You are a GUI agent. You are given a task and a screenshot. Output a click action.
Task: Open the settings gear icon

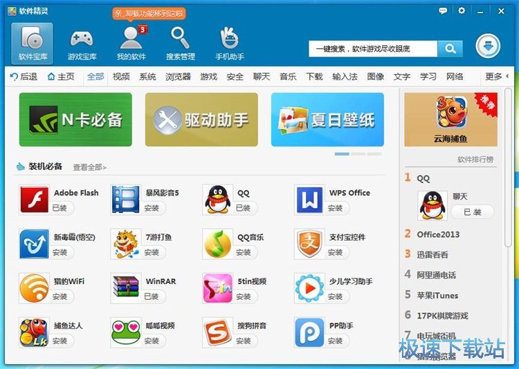462,10
